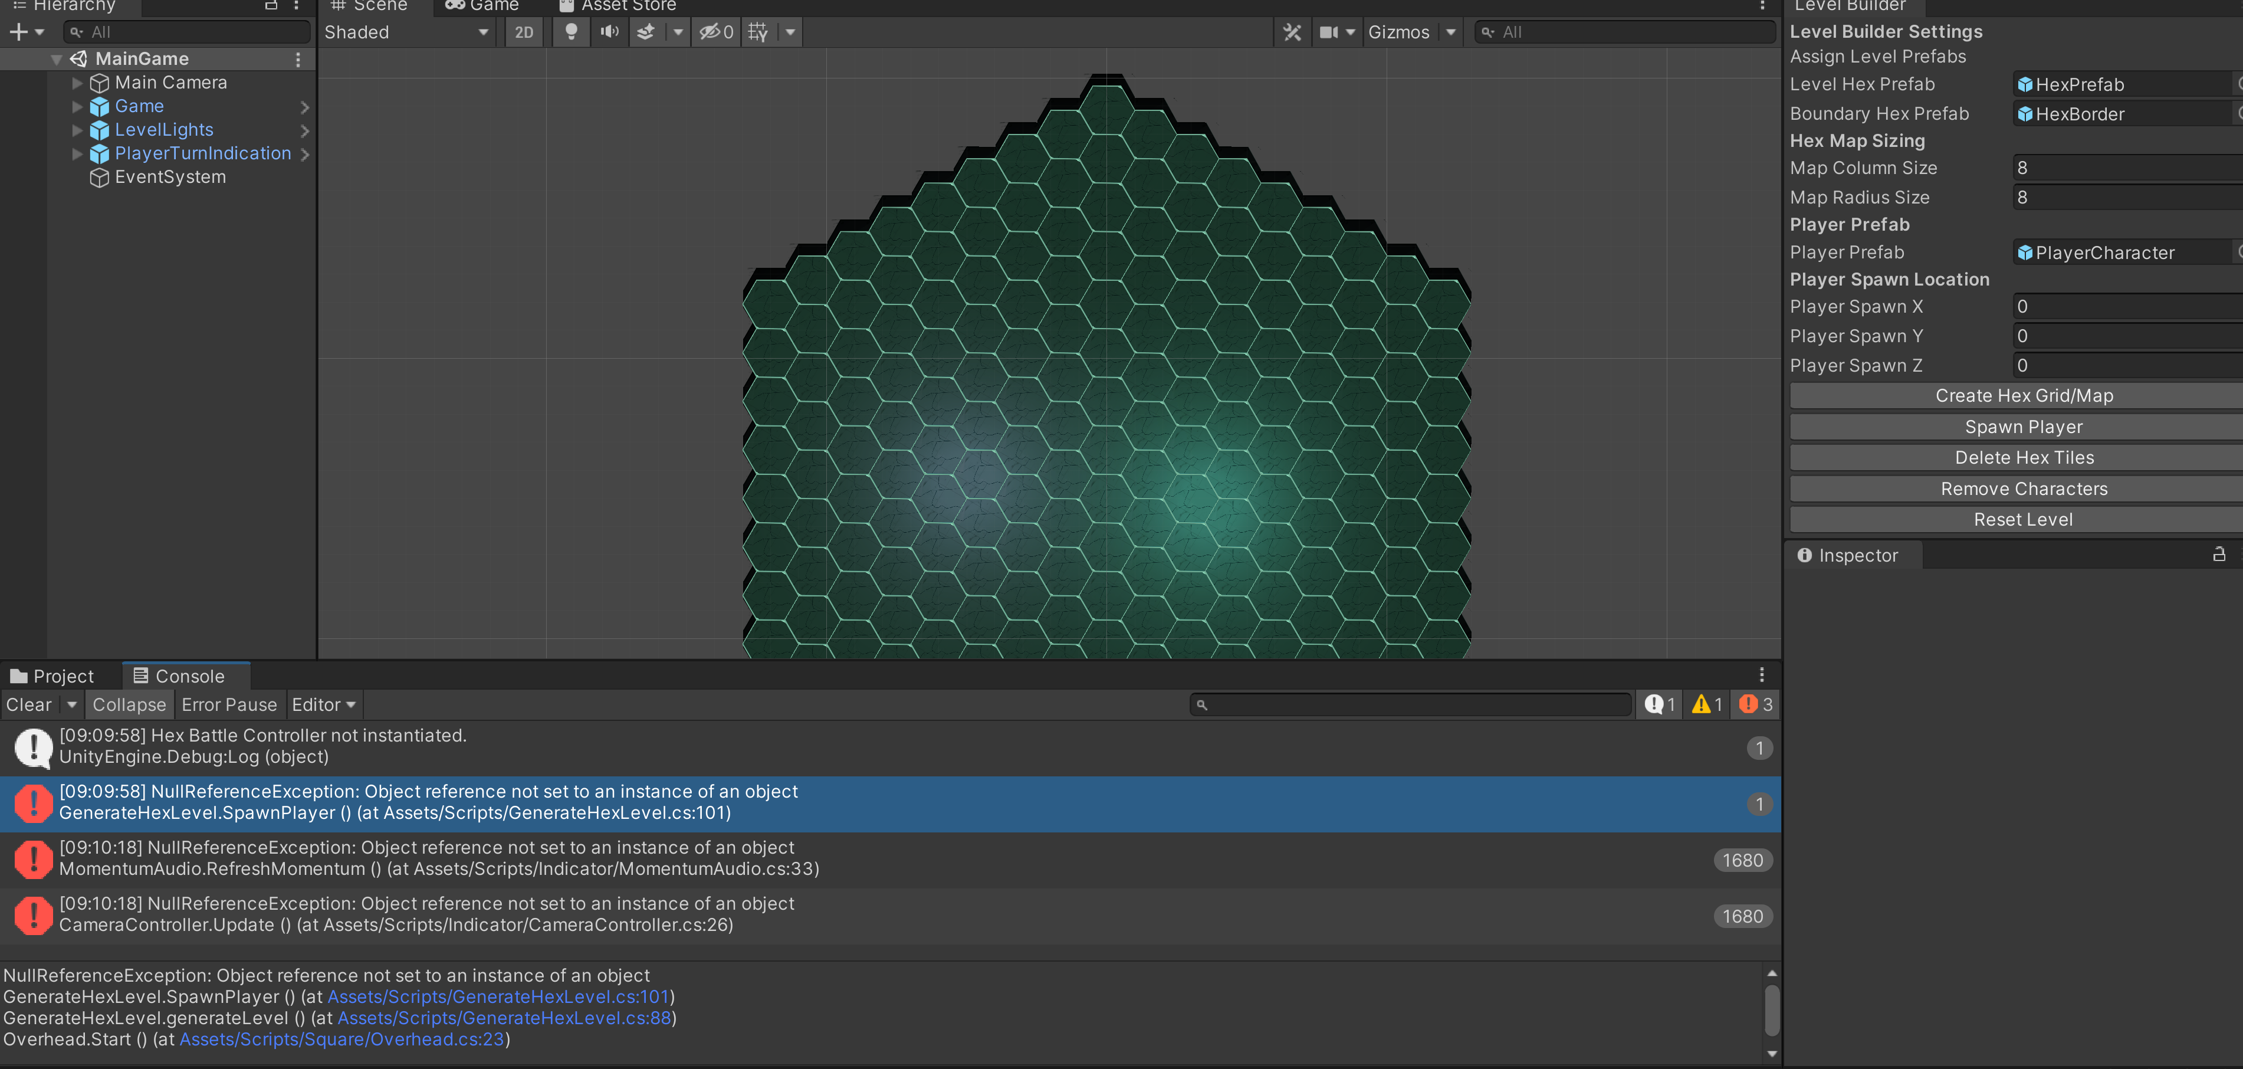Toggle info messages filter icon

tap(1660, 705)
